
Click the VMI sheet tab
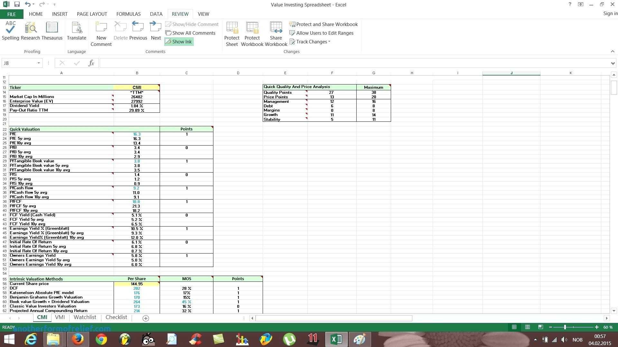coord(60,317)
